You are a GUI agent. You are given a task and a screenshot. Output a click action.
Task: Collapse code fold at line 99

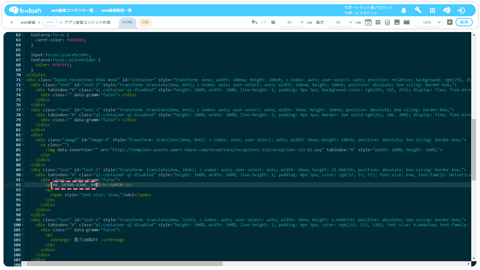23,220
